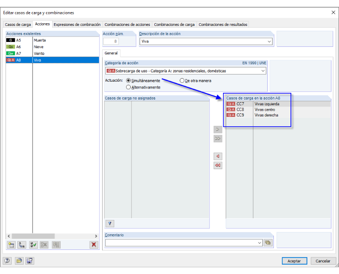
Task: Open the Expresiones de combinación tab
Action: pos(77,25)
